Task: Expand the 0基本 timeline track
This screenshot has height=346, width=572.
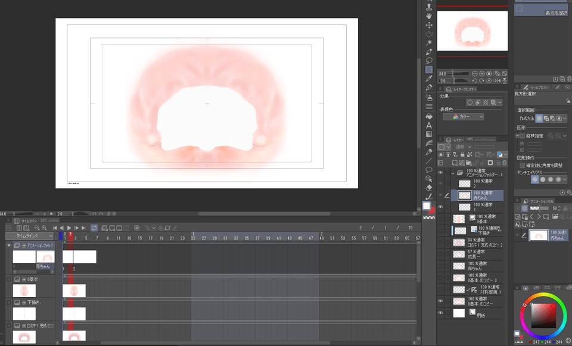Action: point(24,279)
